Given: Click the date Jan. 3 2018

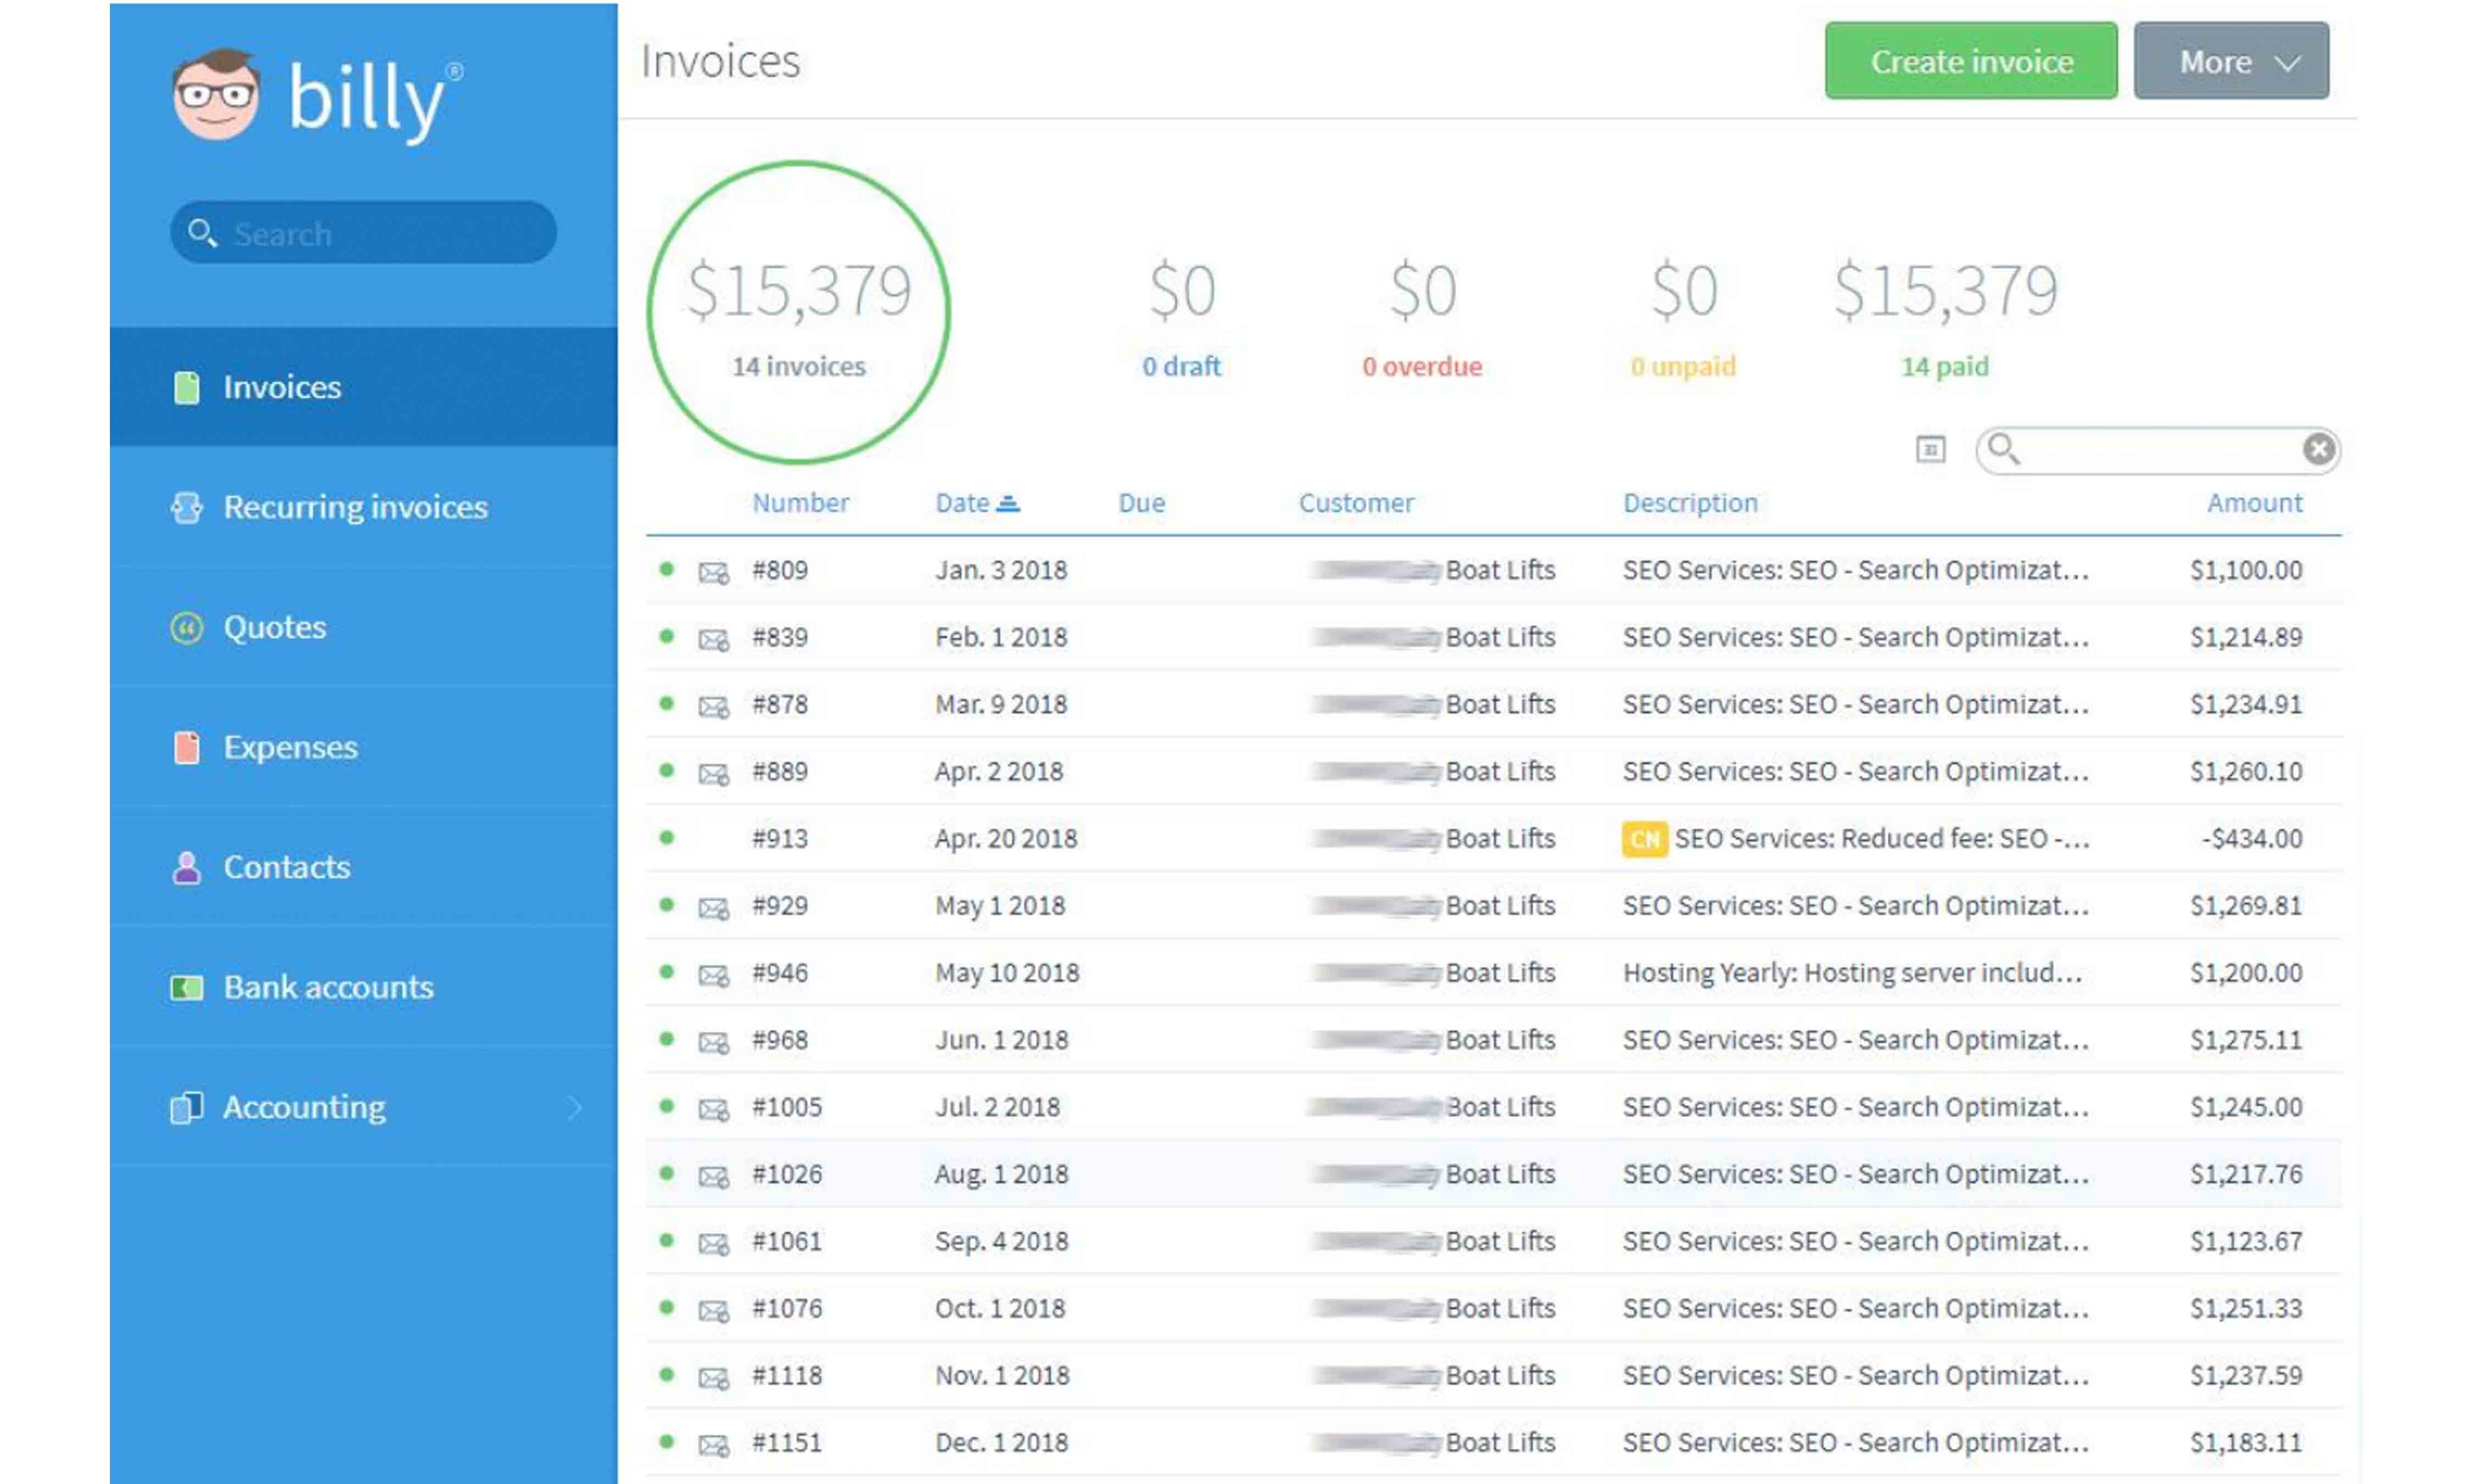Looking at the screenshot, I should point(1001,570).
